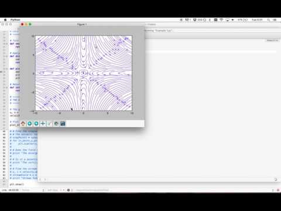
Task: Open the language selector in status bar
Action: [33, 190]
